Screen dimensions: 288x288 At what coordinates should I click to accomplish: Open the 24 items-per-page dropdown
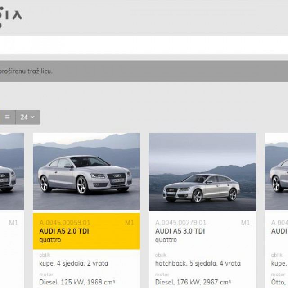(x=28, y=117)
